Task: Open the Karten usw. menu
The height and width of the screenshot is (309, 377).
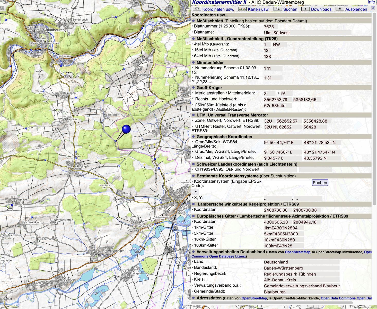Action: (258, 9)
